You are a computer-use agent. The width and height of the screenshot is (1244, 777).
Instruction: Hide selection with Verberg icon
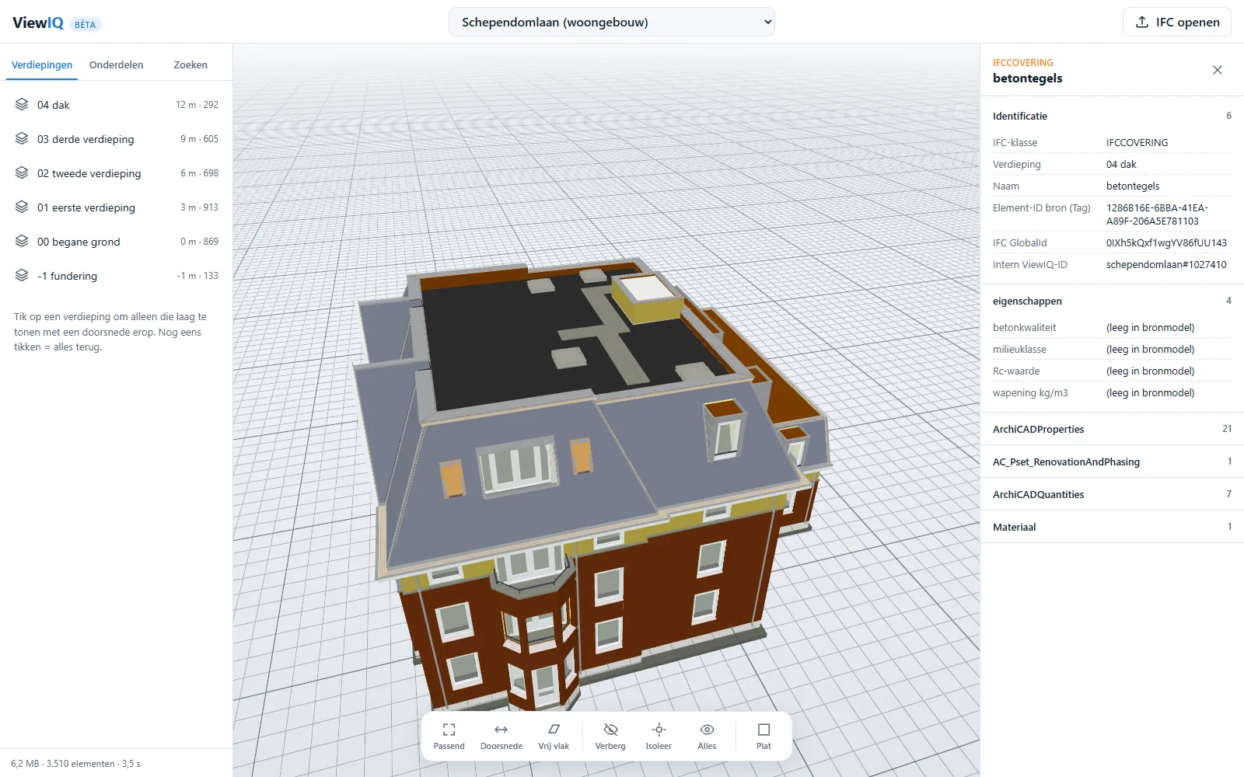tap(610, 730)
